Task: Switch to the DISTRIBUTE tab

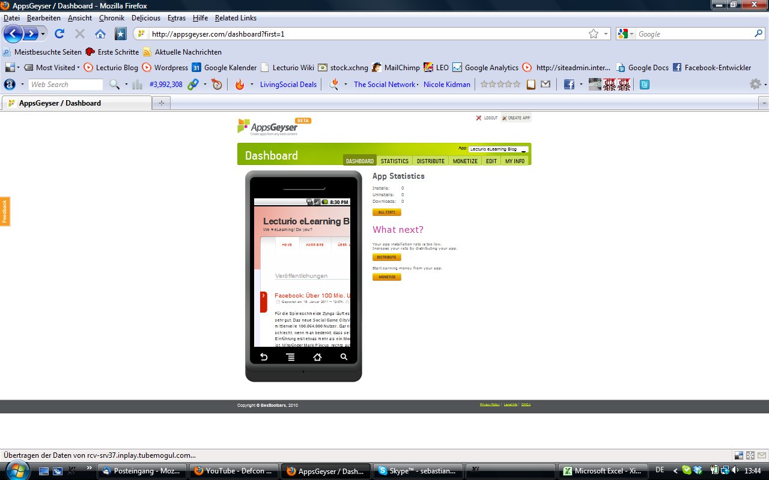Action: pos(431,161)
